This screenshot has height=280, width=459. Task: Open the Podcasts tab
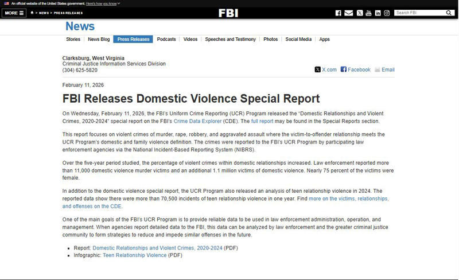tap(166, 40)
